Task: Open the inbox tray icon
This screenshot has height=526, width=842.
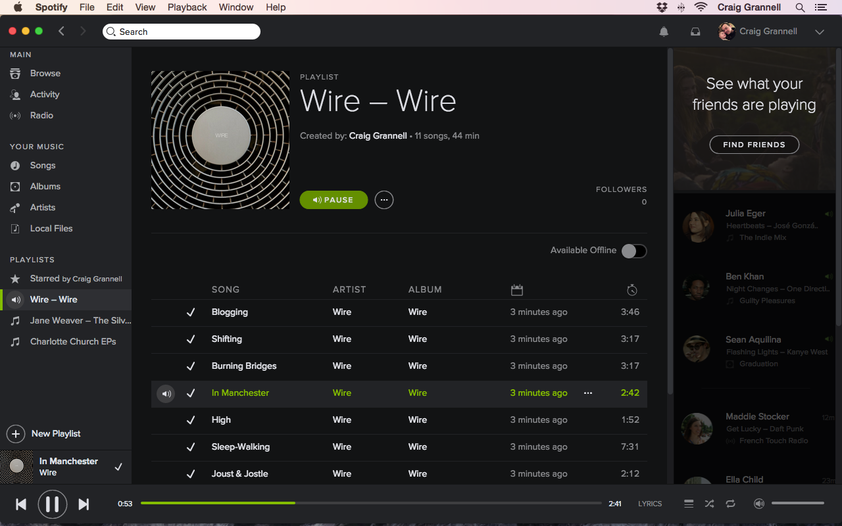Action: point(695,32)
